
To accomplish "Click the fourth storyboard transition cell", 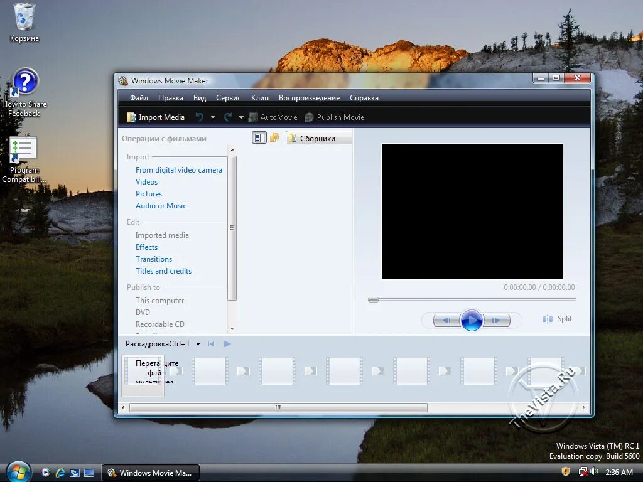I will pyautogui.click(x=377, y=371).
